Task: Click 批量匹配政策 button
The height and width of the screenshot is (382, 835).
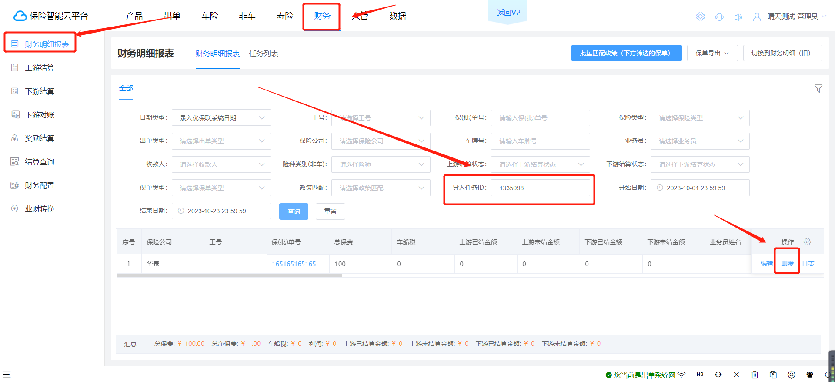Action: [626, 53]
